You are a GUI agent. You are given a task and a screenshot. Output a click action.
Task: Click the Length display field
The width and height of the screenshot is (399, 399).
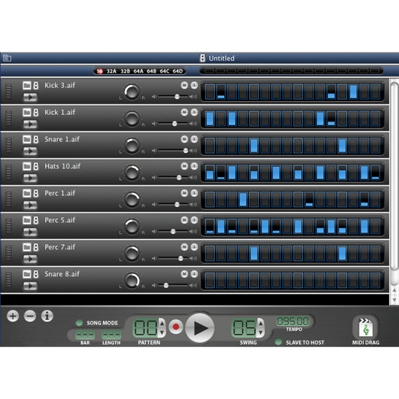[111, 334]
